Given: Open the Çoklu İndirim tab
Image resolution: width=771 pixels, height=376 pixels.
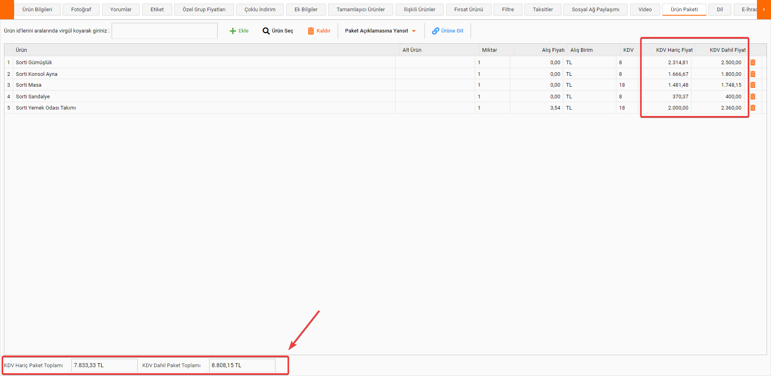Looking at the screenshot, I should click(x=260, y=10).
